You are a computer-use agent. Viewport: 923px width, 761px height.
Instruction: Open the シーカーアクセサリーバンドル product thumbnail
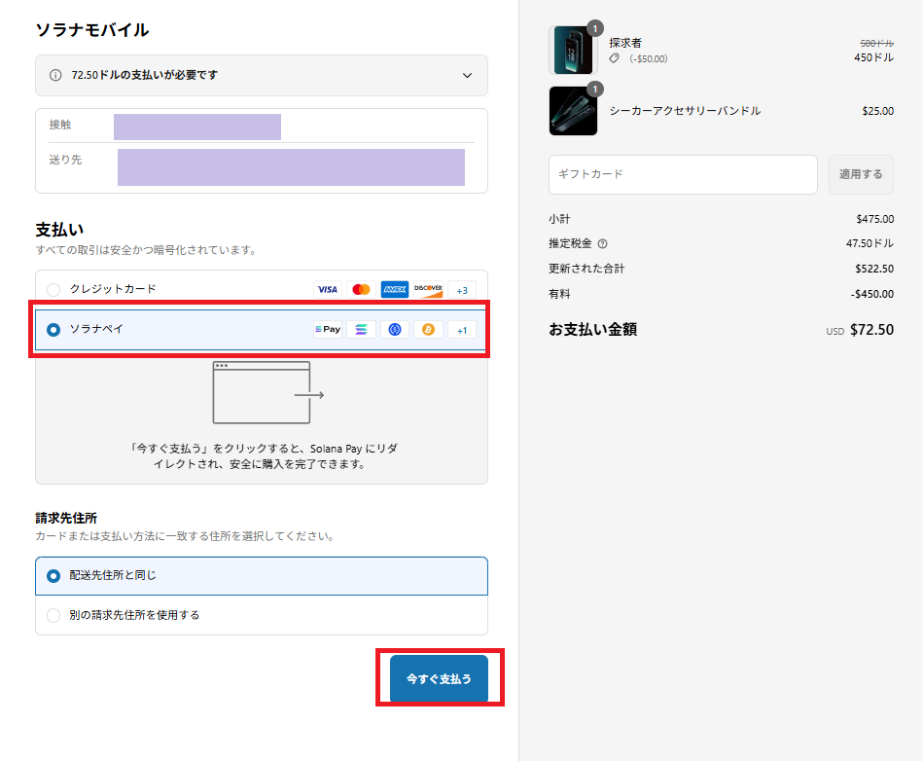click(573, 111)
